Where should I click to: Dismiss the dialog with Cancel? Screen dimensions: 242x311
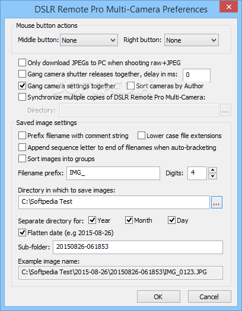(209, 297)
